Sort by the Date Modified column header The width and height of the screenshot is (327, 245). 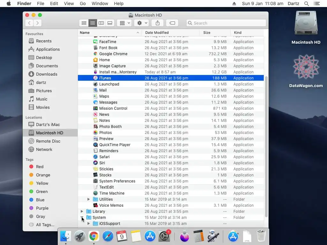pos(171,33)
